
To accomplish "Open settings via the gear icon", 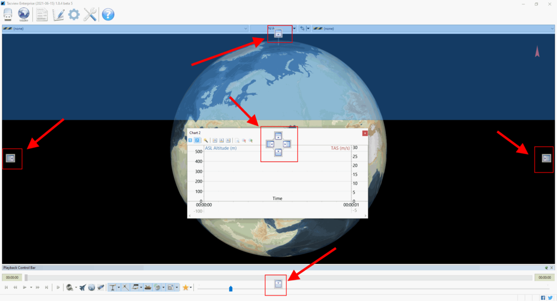I will [x=74, y=14].
